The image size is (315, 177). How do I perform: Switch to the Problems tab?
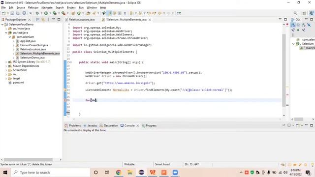(73, 126)
